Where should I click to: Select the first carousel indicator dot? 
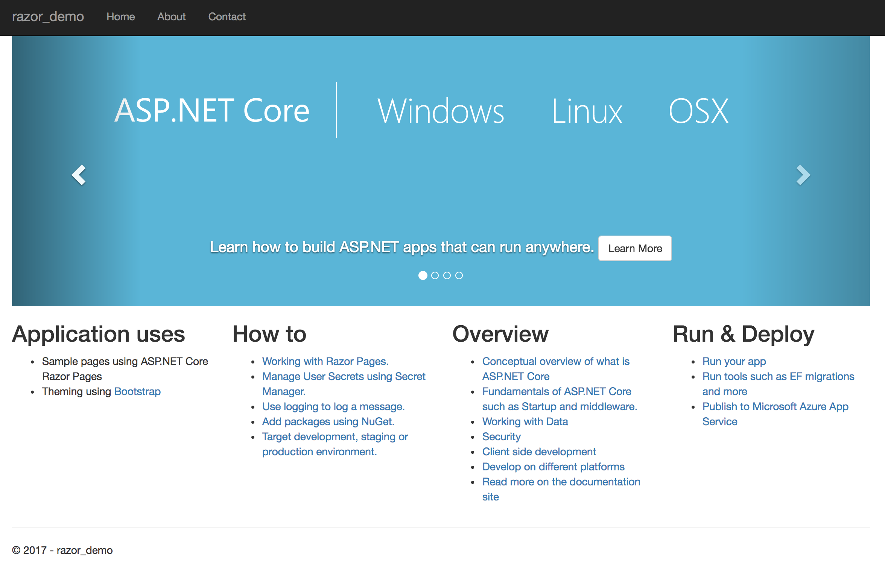(x=423, y=275)
